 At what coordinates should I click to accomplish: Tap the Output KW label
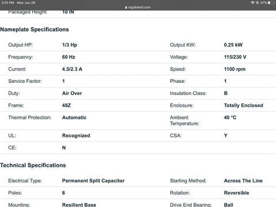point(183,45)
